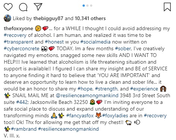176x140 pixels.
Task: Open the #transparent hashtag
Action: coord(19,42)
